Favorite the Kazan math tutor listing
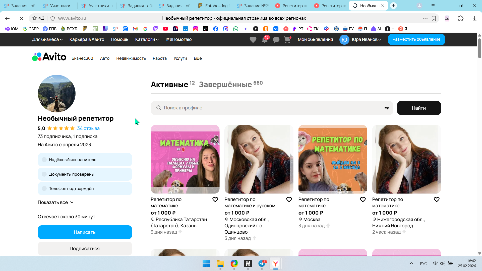This screenshot has width=482, height=271. tap(215, 199)
